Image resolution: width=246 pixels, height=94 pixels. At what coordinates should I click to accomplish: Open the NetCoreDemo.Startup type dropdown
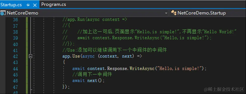pos(208,13)
